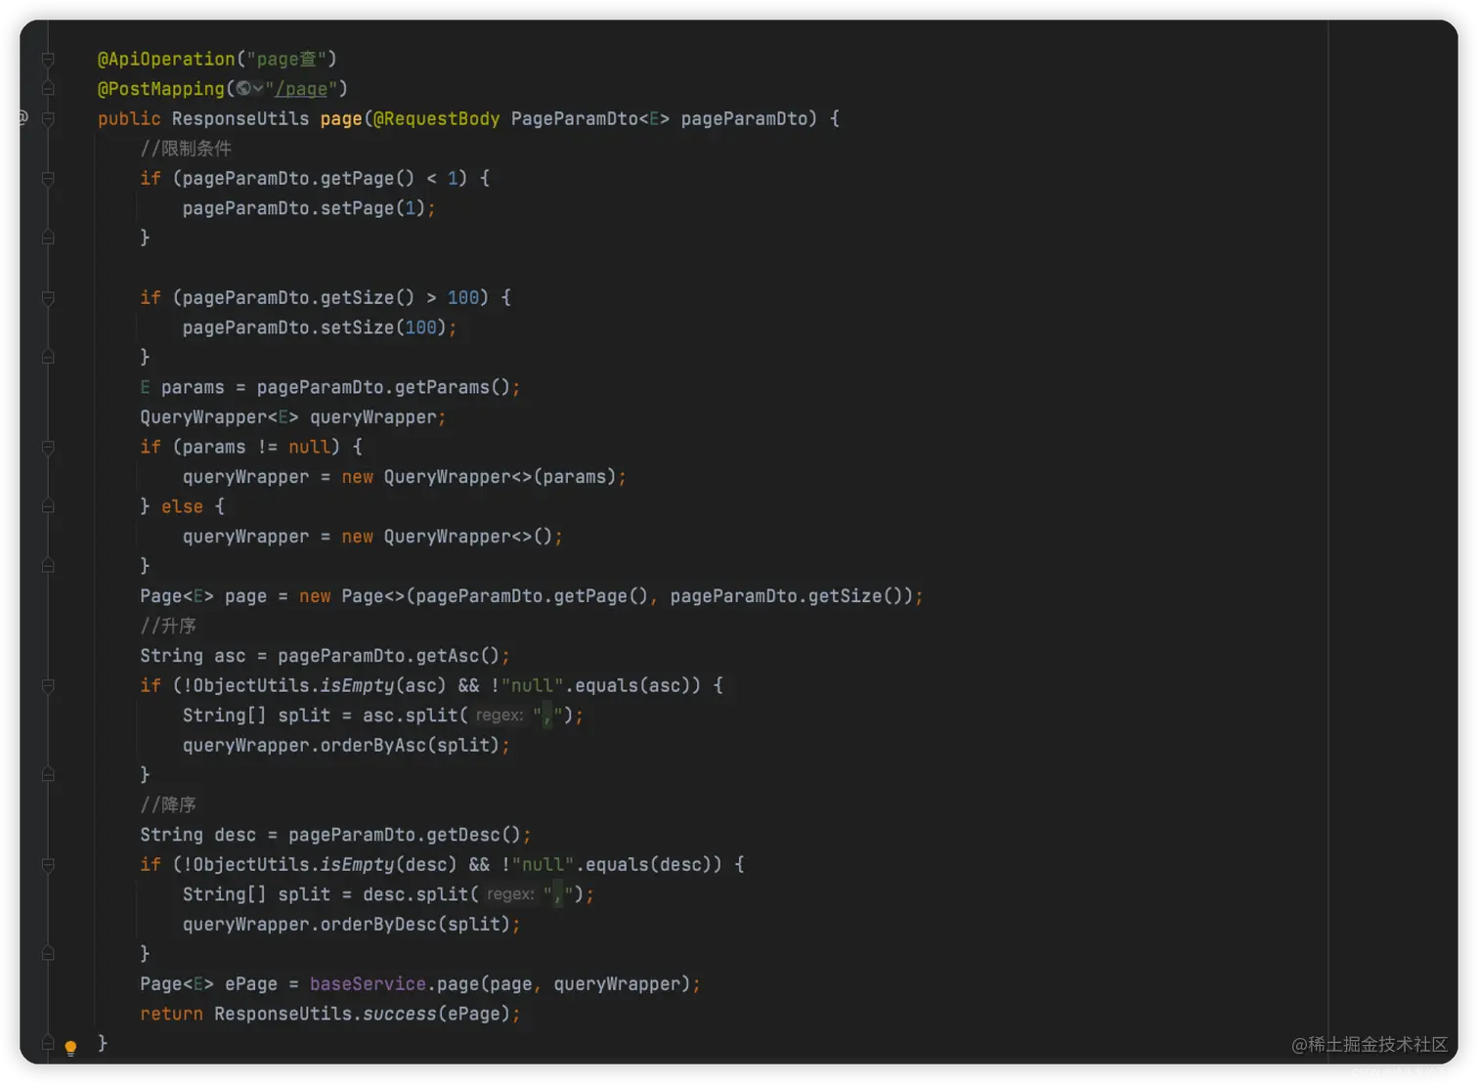1478x1084 pixels.
Task: Collapse the 'if (!ObjectUtils.isEmpty(desc)' block
Action: 48,864
